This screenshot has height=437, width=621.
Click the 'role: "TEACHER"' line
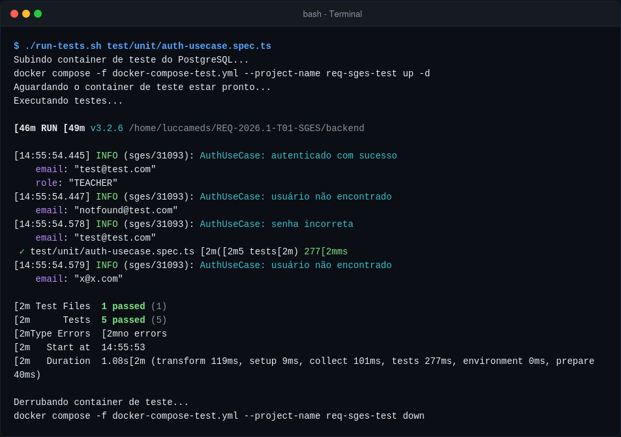point(76,183)
